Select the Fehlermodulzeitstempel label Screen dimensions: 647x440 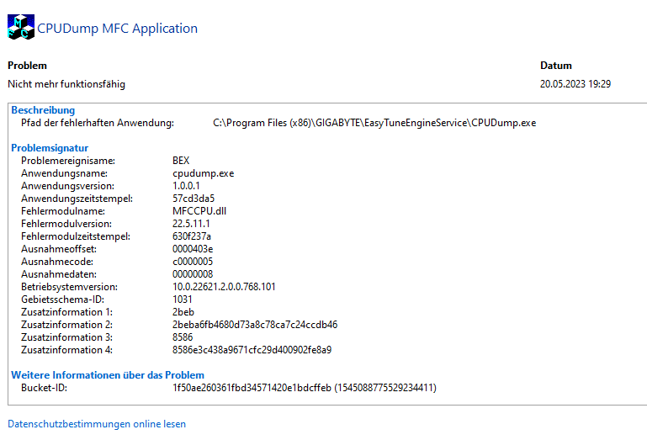76,236
